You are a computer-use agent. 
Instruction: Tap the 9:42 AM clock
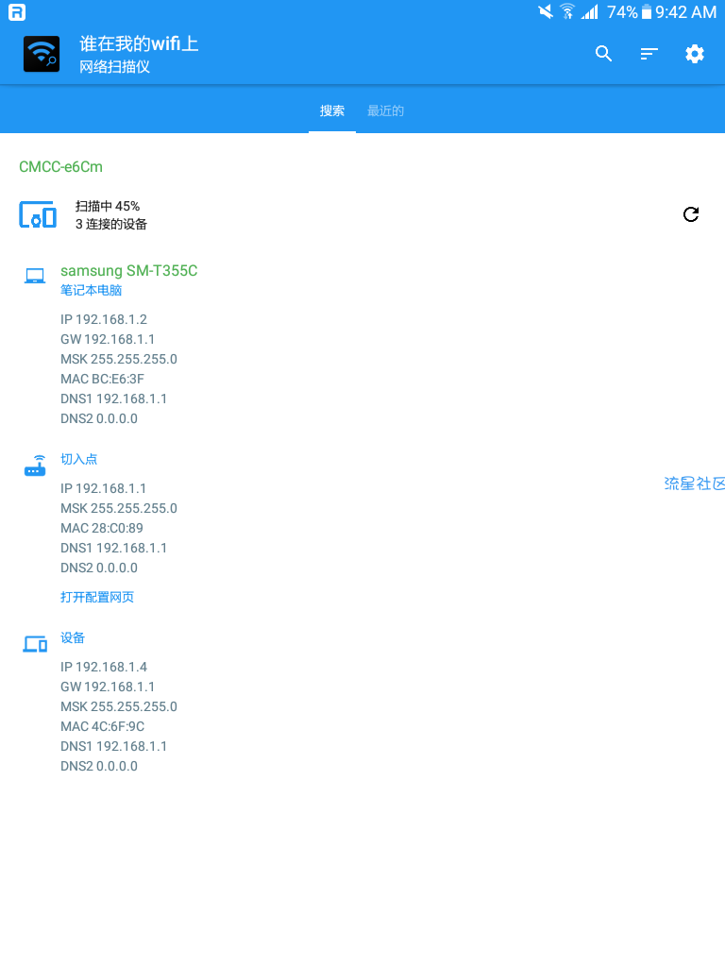click(x=686, y=11)
